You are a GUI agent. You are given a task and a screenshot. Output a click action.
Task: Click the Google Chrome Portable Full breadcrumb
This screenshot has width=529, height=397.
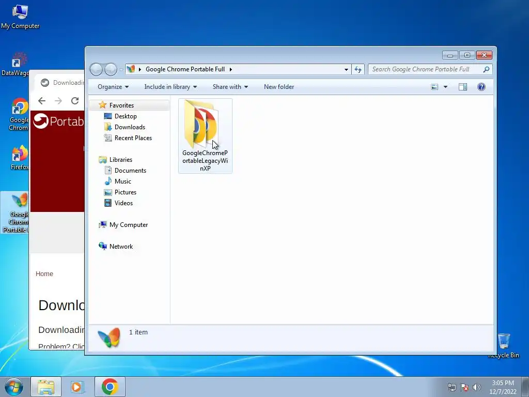(185, 69)
